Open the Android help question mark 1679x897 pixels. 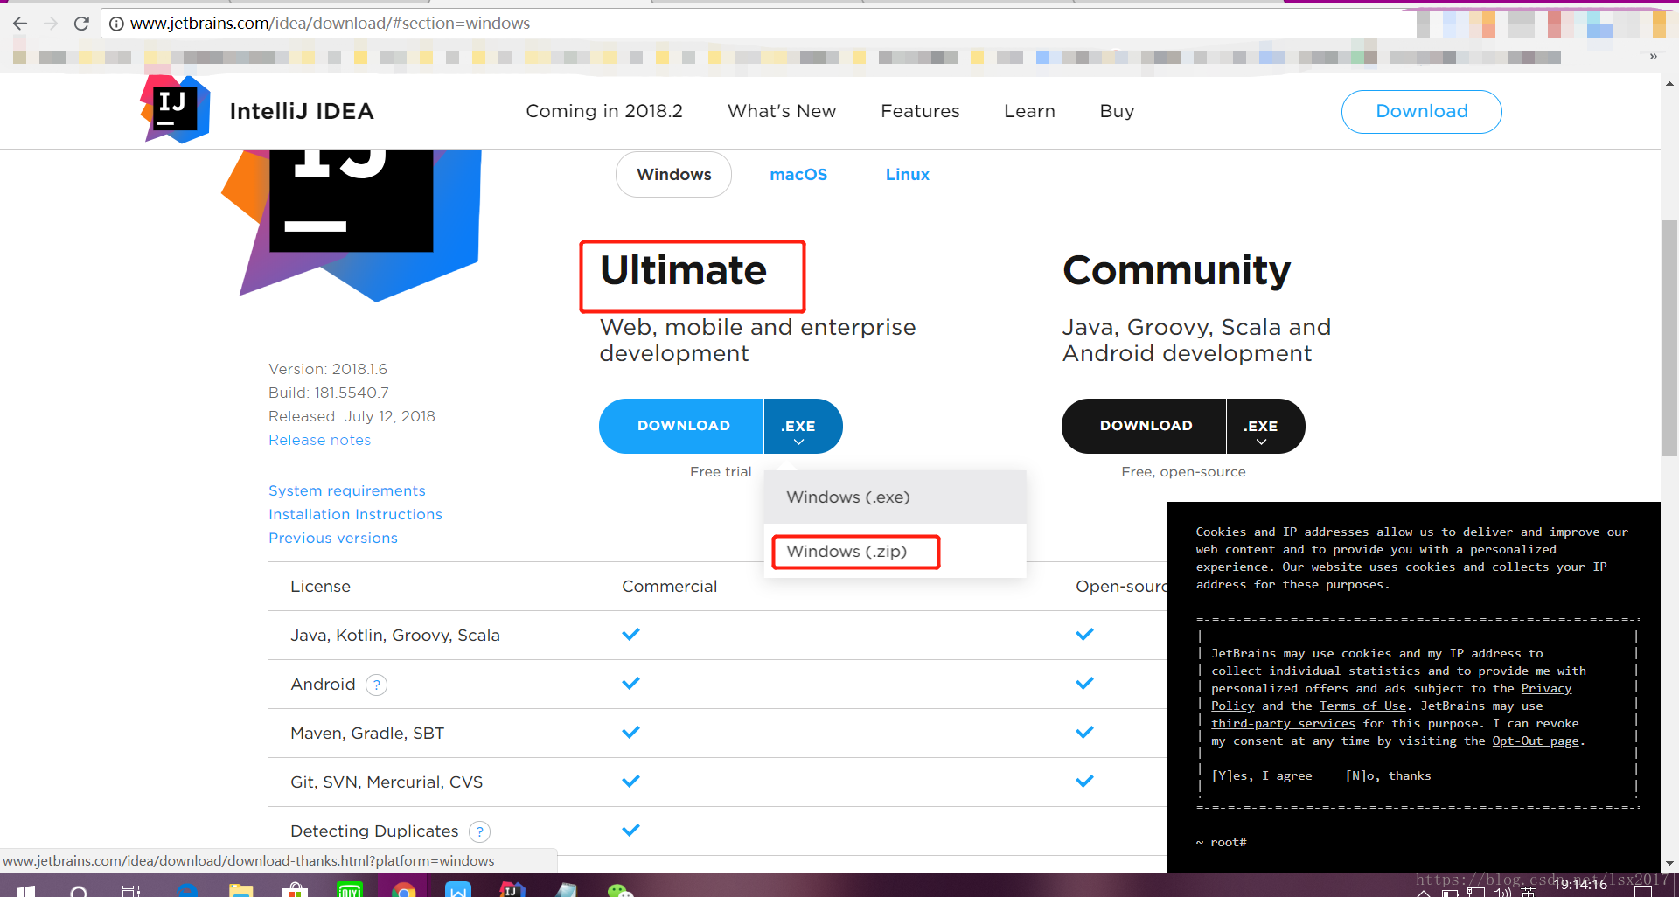pos(376,685)
